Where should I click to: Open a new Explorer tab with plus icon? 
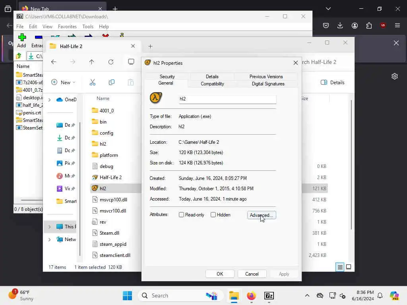point(150,46)
